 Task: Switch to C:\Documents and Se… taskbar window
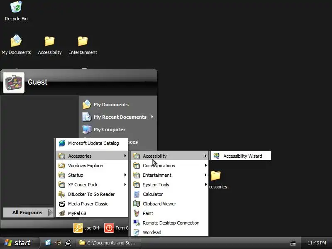(x=108, y=243)
